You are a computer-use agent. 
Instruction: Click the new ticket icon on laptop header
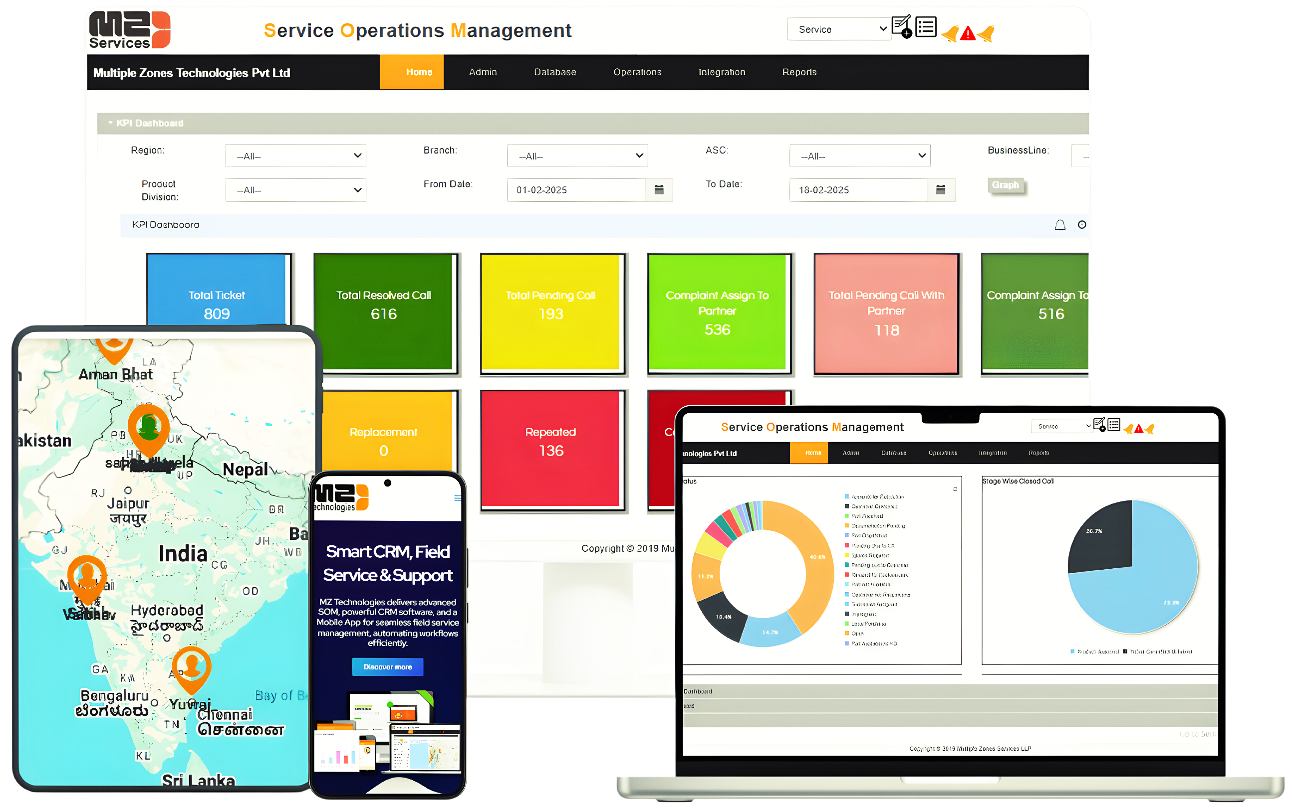coord(1099,425)
